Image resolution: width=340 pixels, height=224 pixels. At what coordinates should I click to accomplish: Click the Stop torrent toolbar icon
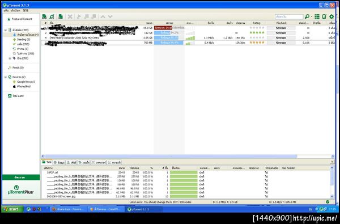point(93,16)
